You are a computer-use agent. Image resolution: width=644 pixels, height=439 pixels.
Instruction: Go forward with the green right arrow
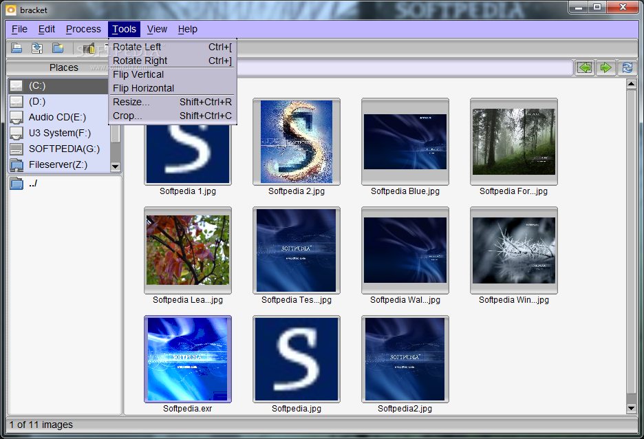[605, 67]
